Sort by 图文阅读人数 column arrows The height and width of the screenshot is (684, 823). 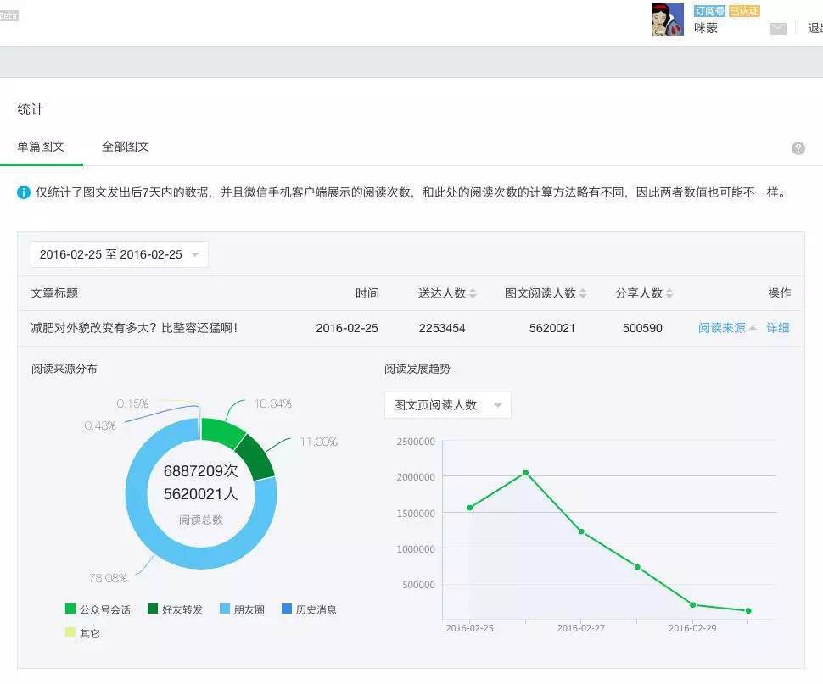click(583, 293)
